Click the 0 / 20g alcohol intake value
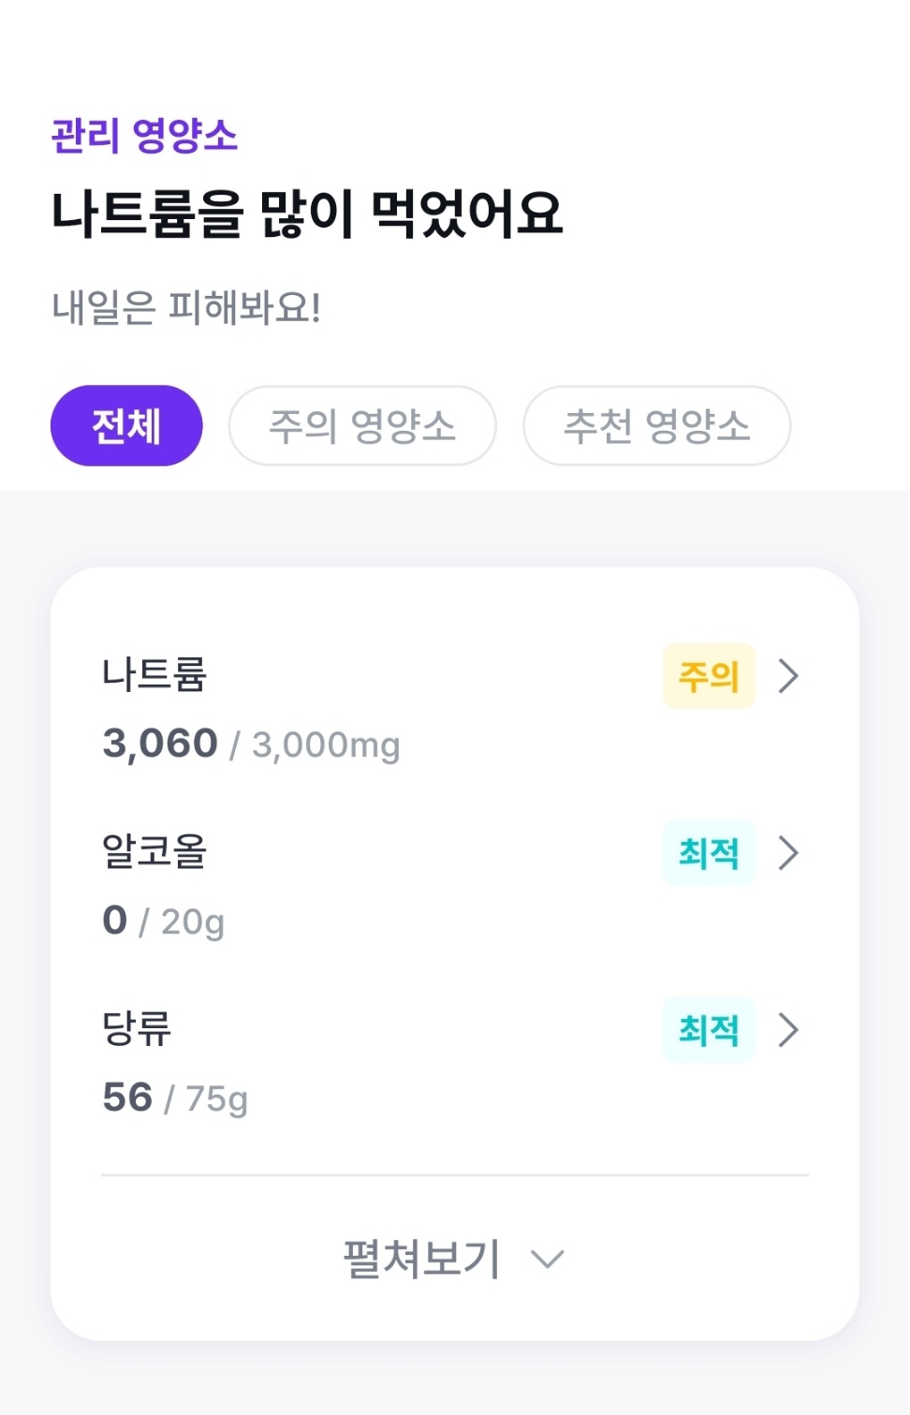The width and height of the screenshot is (910, 1415). click(x=164, y=921)
